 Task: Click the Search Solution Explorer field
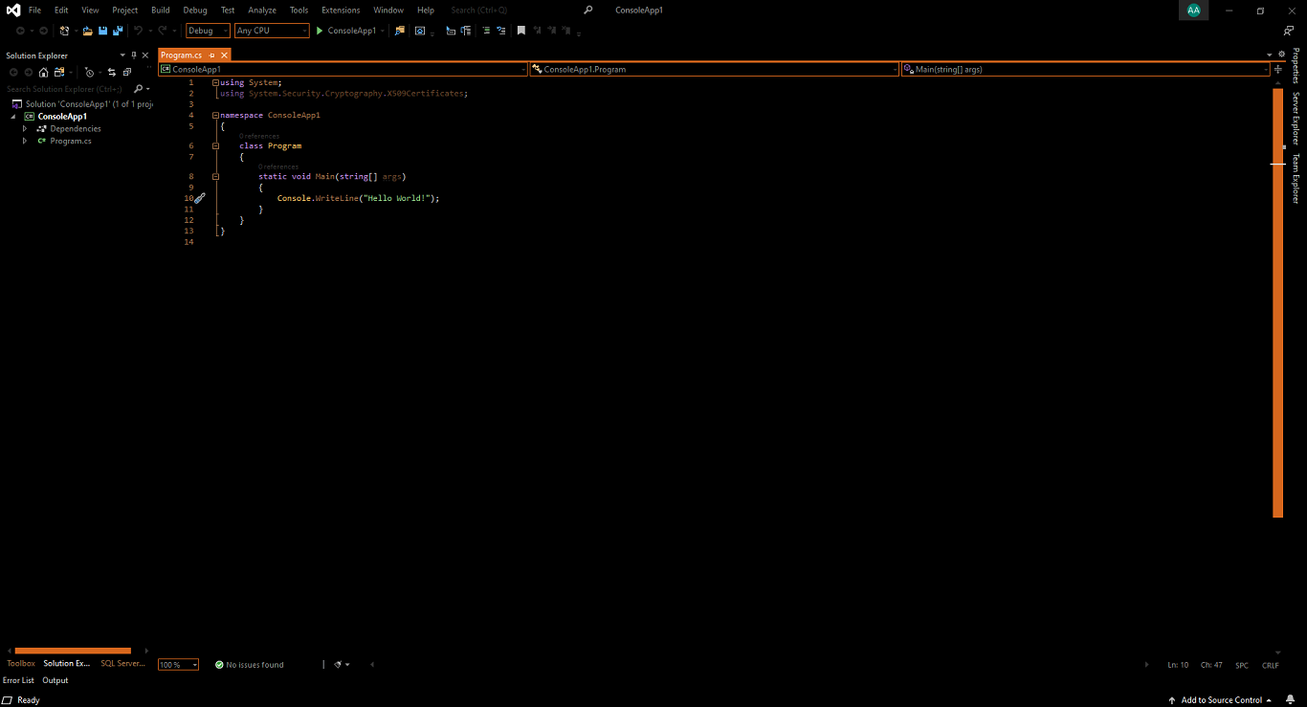coord(65,89)
